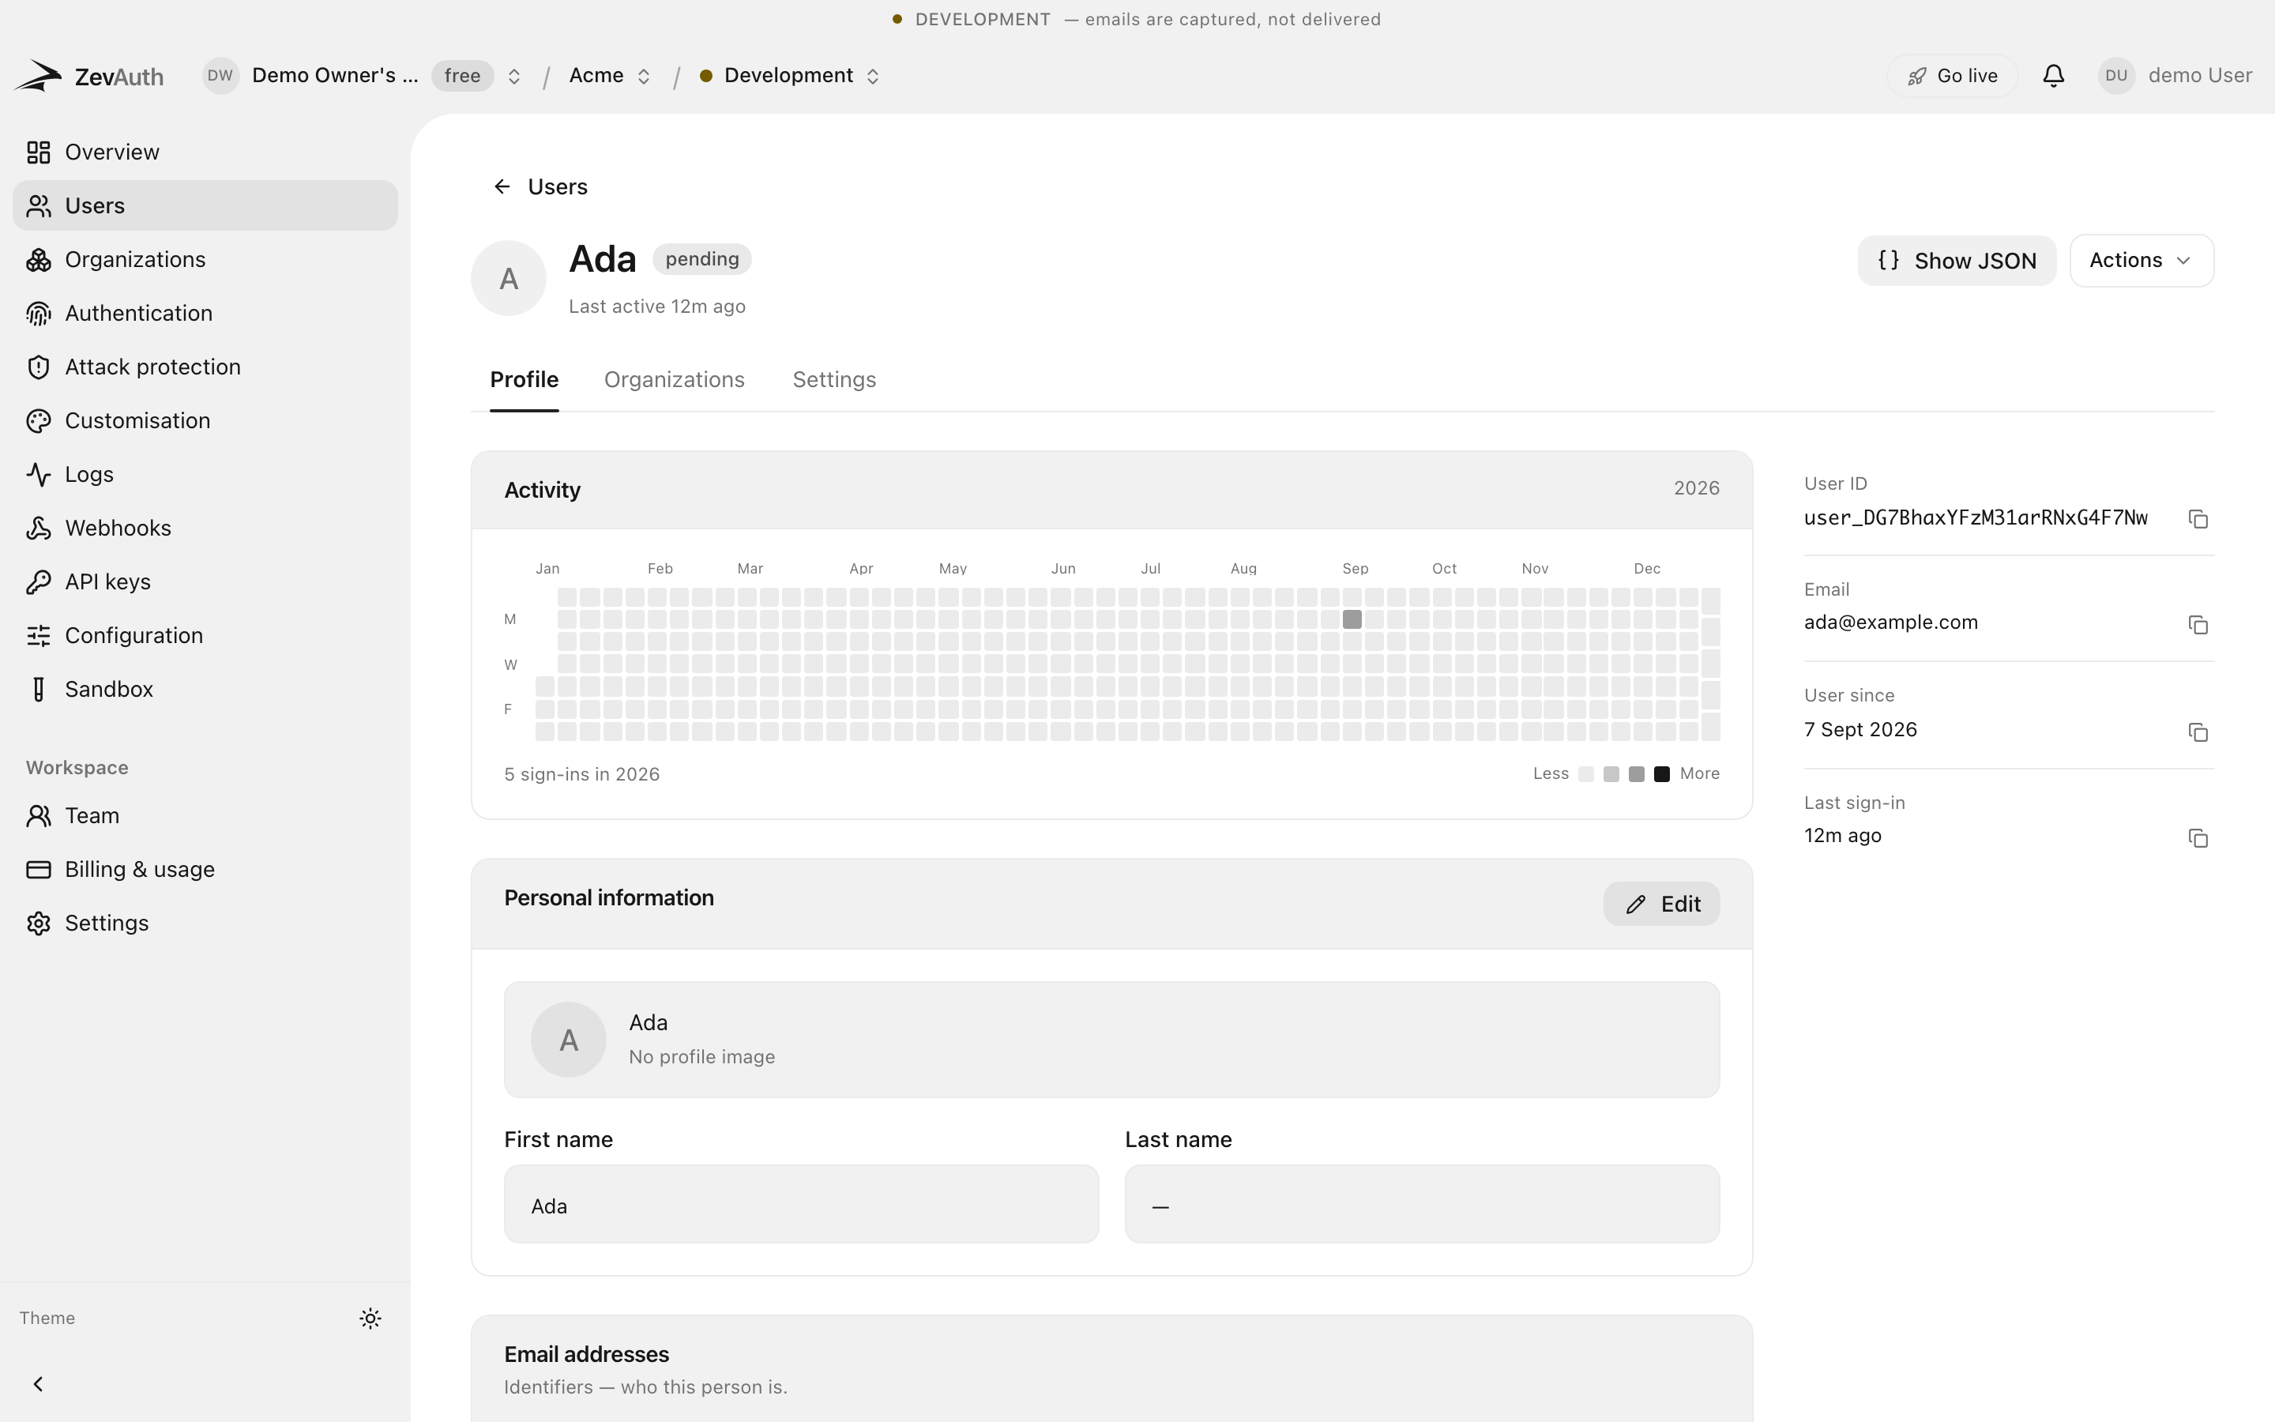Click the darker September activity cell
Image resolution: width=2275 pixels, height=1422 pixels.
tap(1352, 619)
